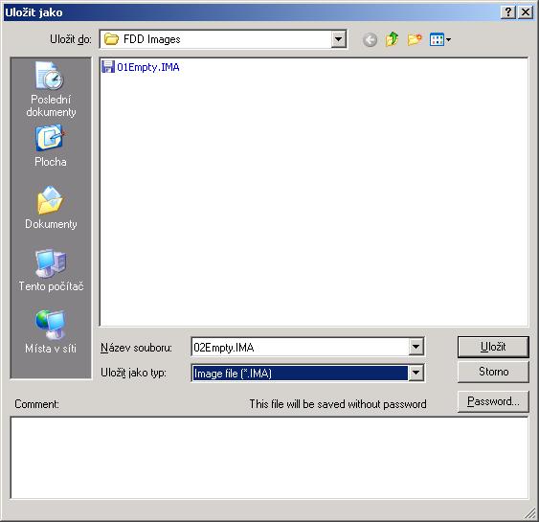Click the Back navigation arrow icon
This screenshot has height=522, width=539.
[370, 40]
